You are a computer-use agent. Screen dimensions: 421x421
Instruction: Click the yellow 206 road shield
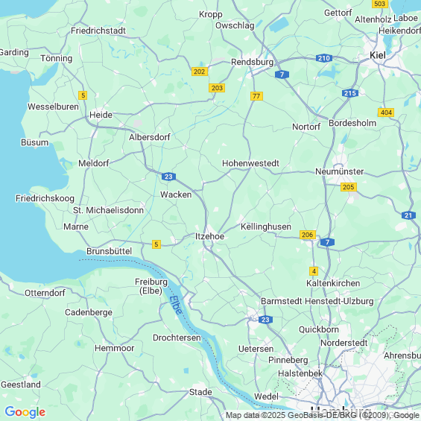click(x=308, y=235)
